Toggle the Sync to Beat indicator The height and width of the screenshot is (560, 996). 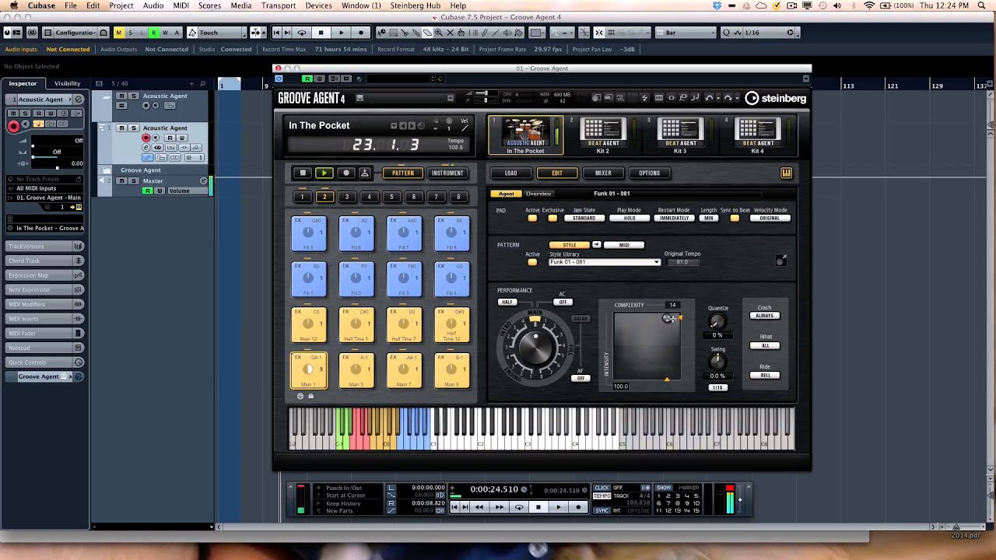tap(734, 218)
